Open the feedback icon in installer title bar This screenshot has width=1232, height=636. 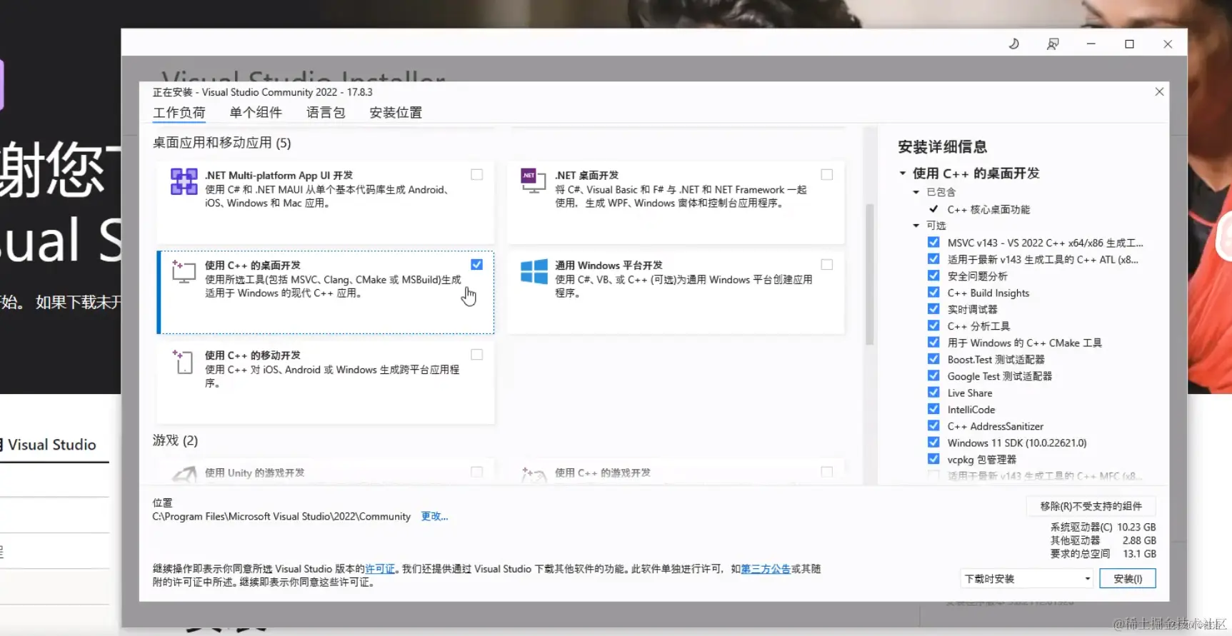coord(1053,44)
